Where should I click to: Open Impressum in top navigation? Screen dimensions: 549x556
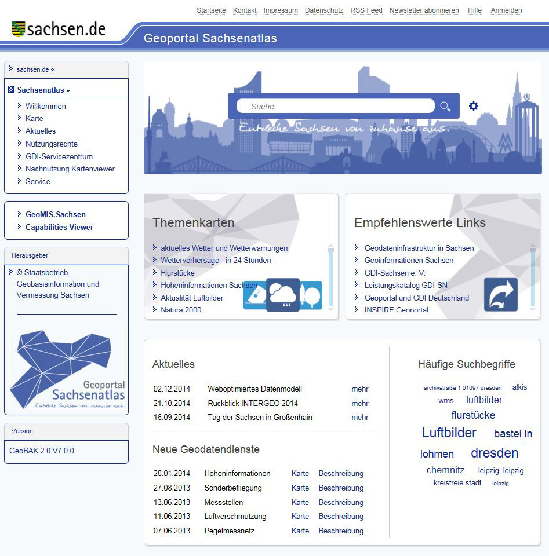[x=281, y=10]
